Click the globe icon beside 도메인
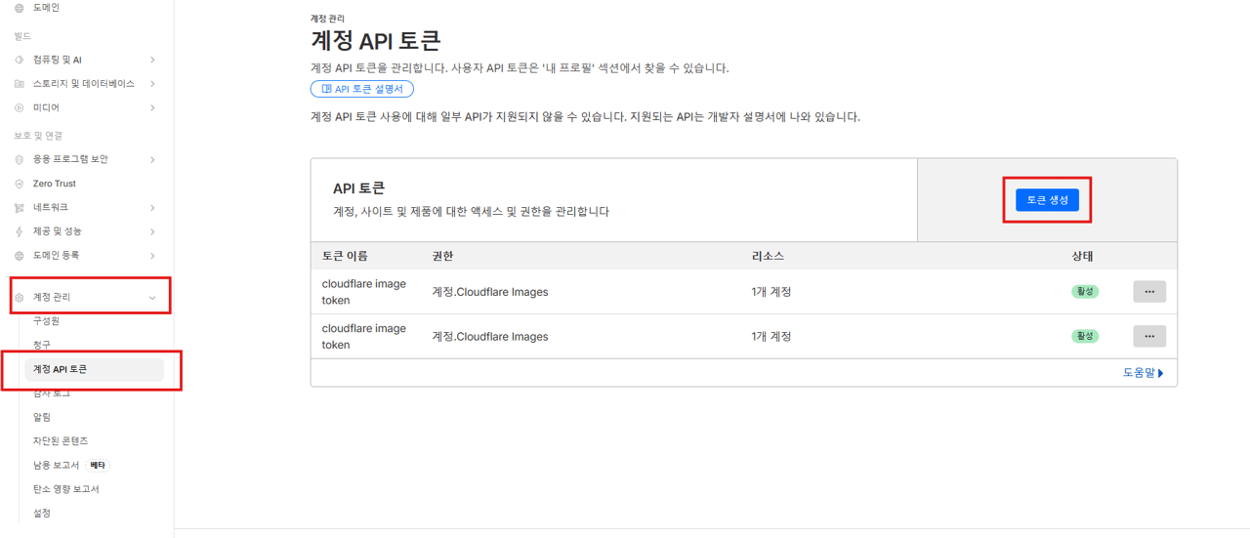Screen dimensions: 1250x538 point(19,8)
